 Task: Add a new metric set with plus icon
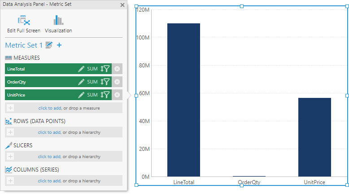(59, 45)
